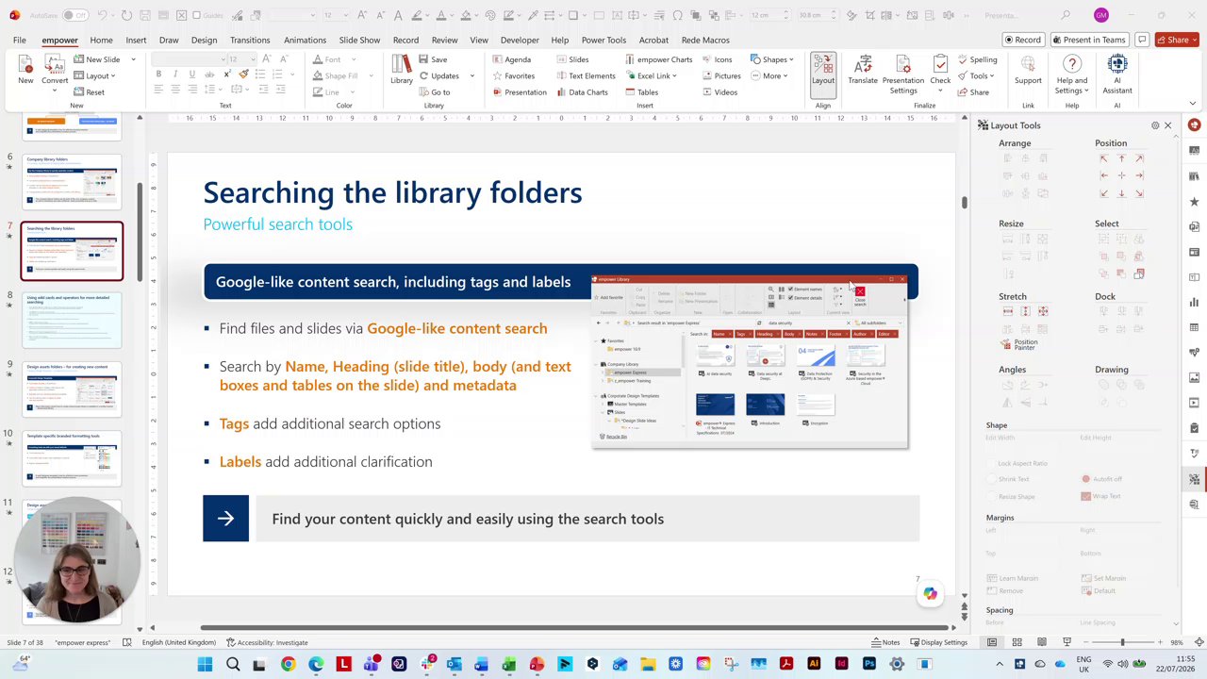
Task: Open Windows Search on the taskbar
Action: (x=233, y=665)
